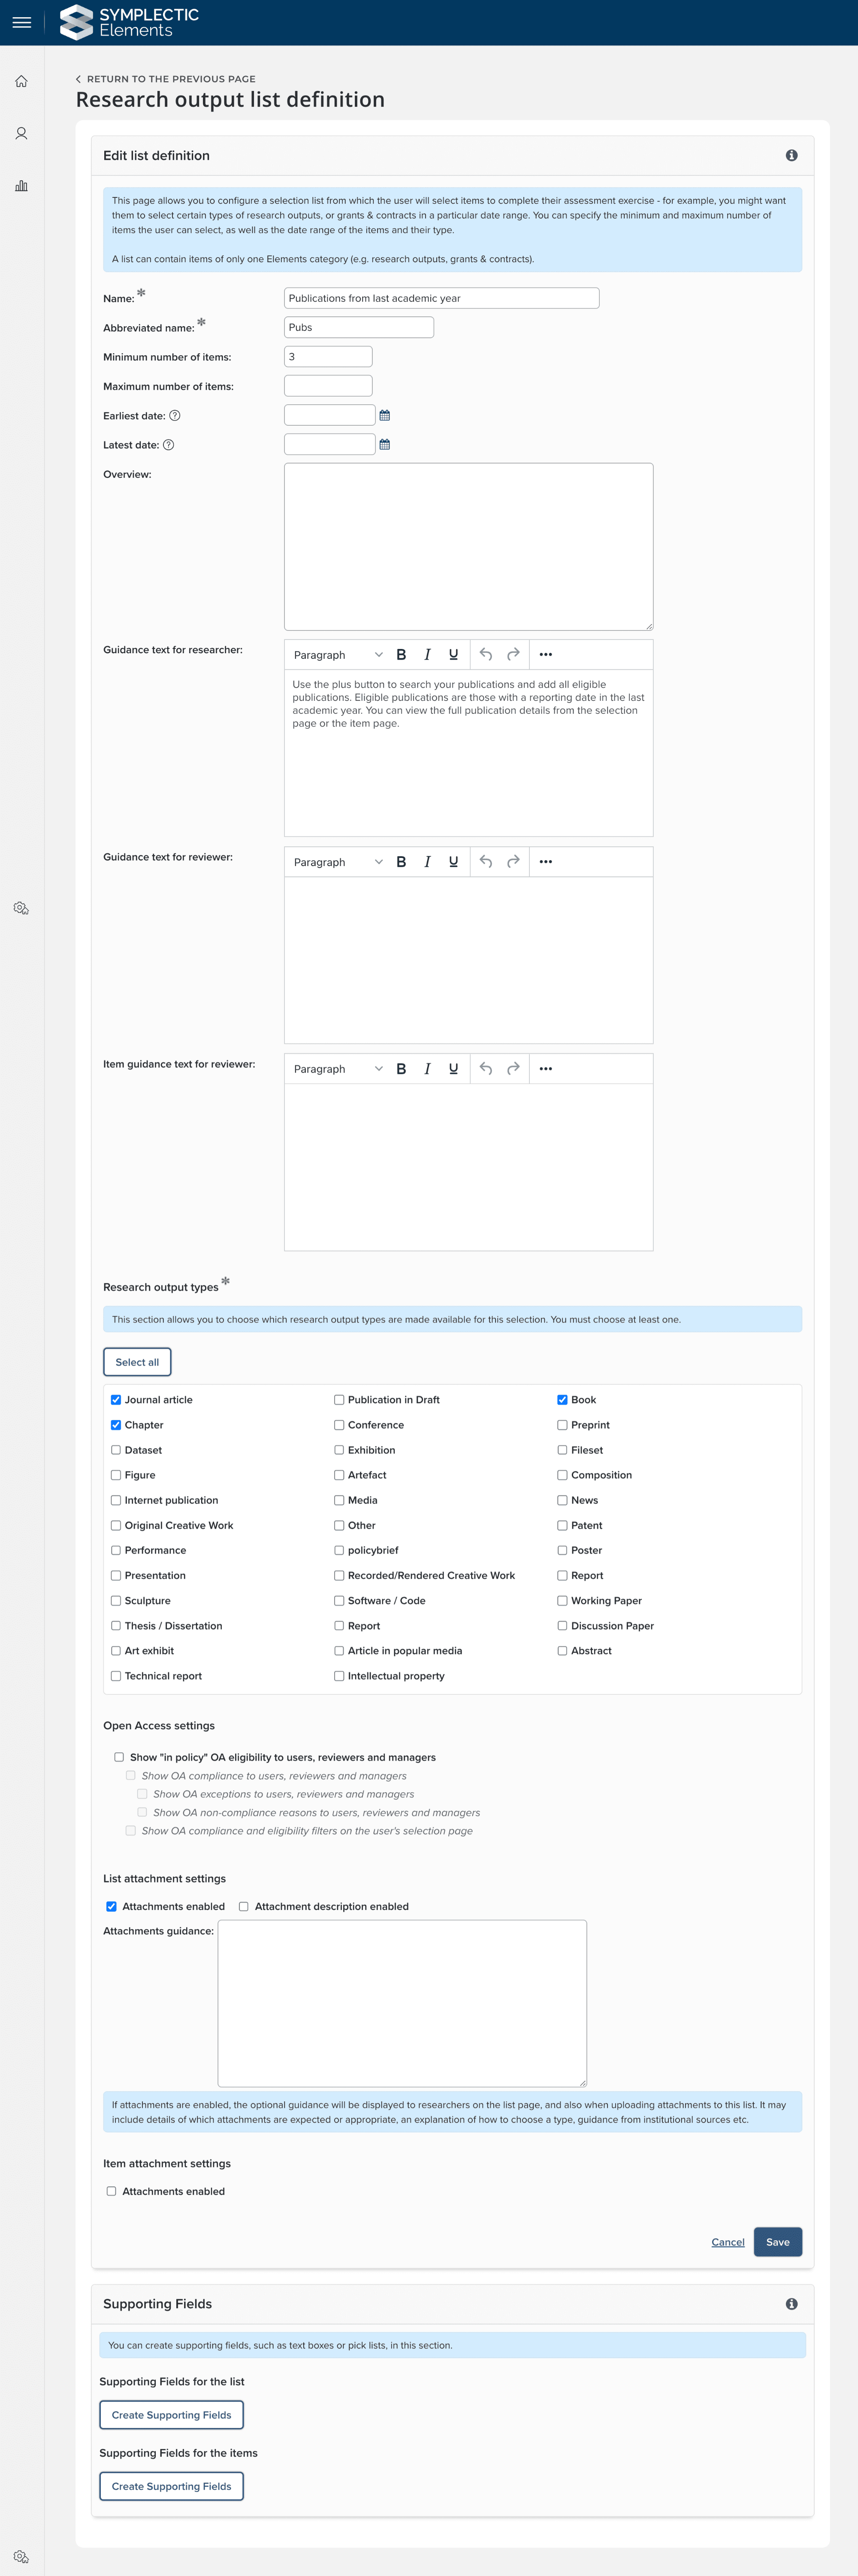Image resolution: width=858 pixels, height=2576 pixels.
Task: Toggle bold in researcher guidance editor
Action: tap(401, 655)
